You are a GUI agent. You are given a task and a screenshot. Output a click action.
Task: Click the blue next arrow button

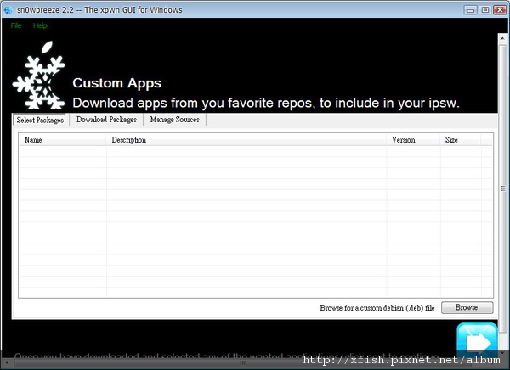477,339
